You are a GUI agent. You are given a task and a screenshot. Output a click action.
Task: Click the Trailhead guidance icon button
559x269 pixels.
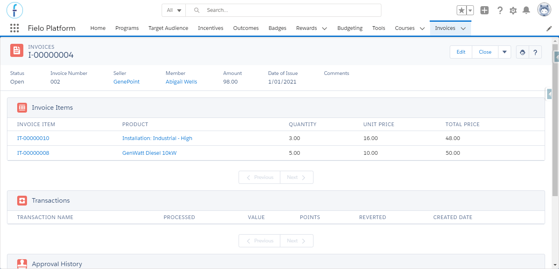pos(523,52)
